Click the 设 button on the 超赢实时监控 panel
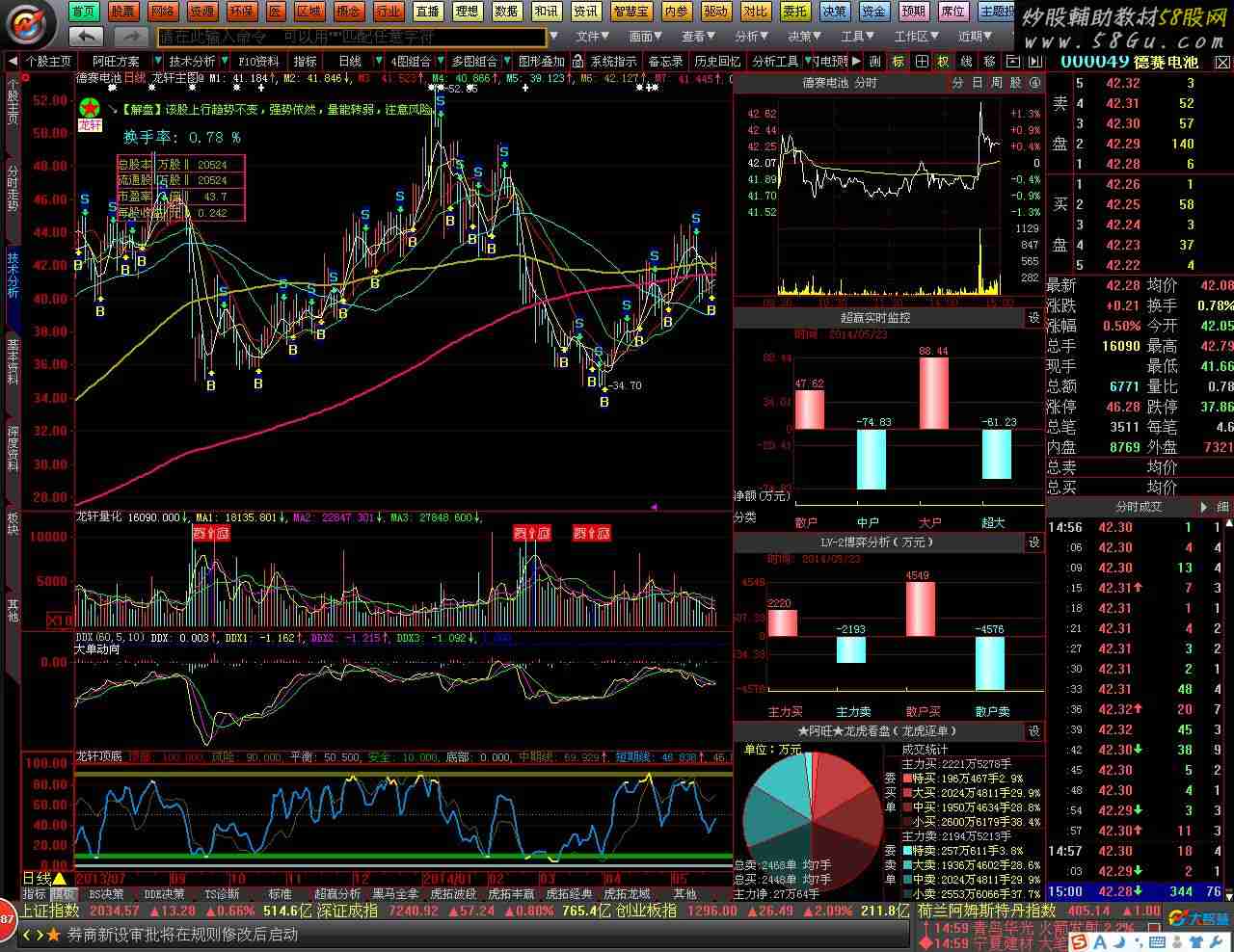Viewport: 1234px width, 952px height. (1033, 318)
